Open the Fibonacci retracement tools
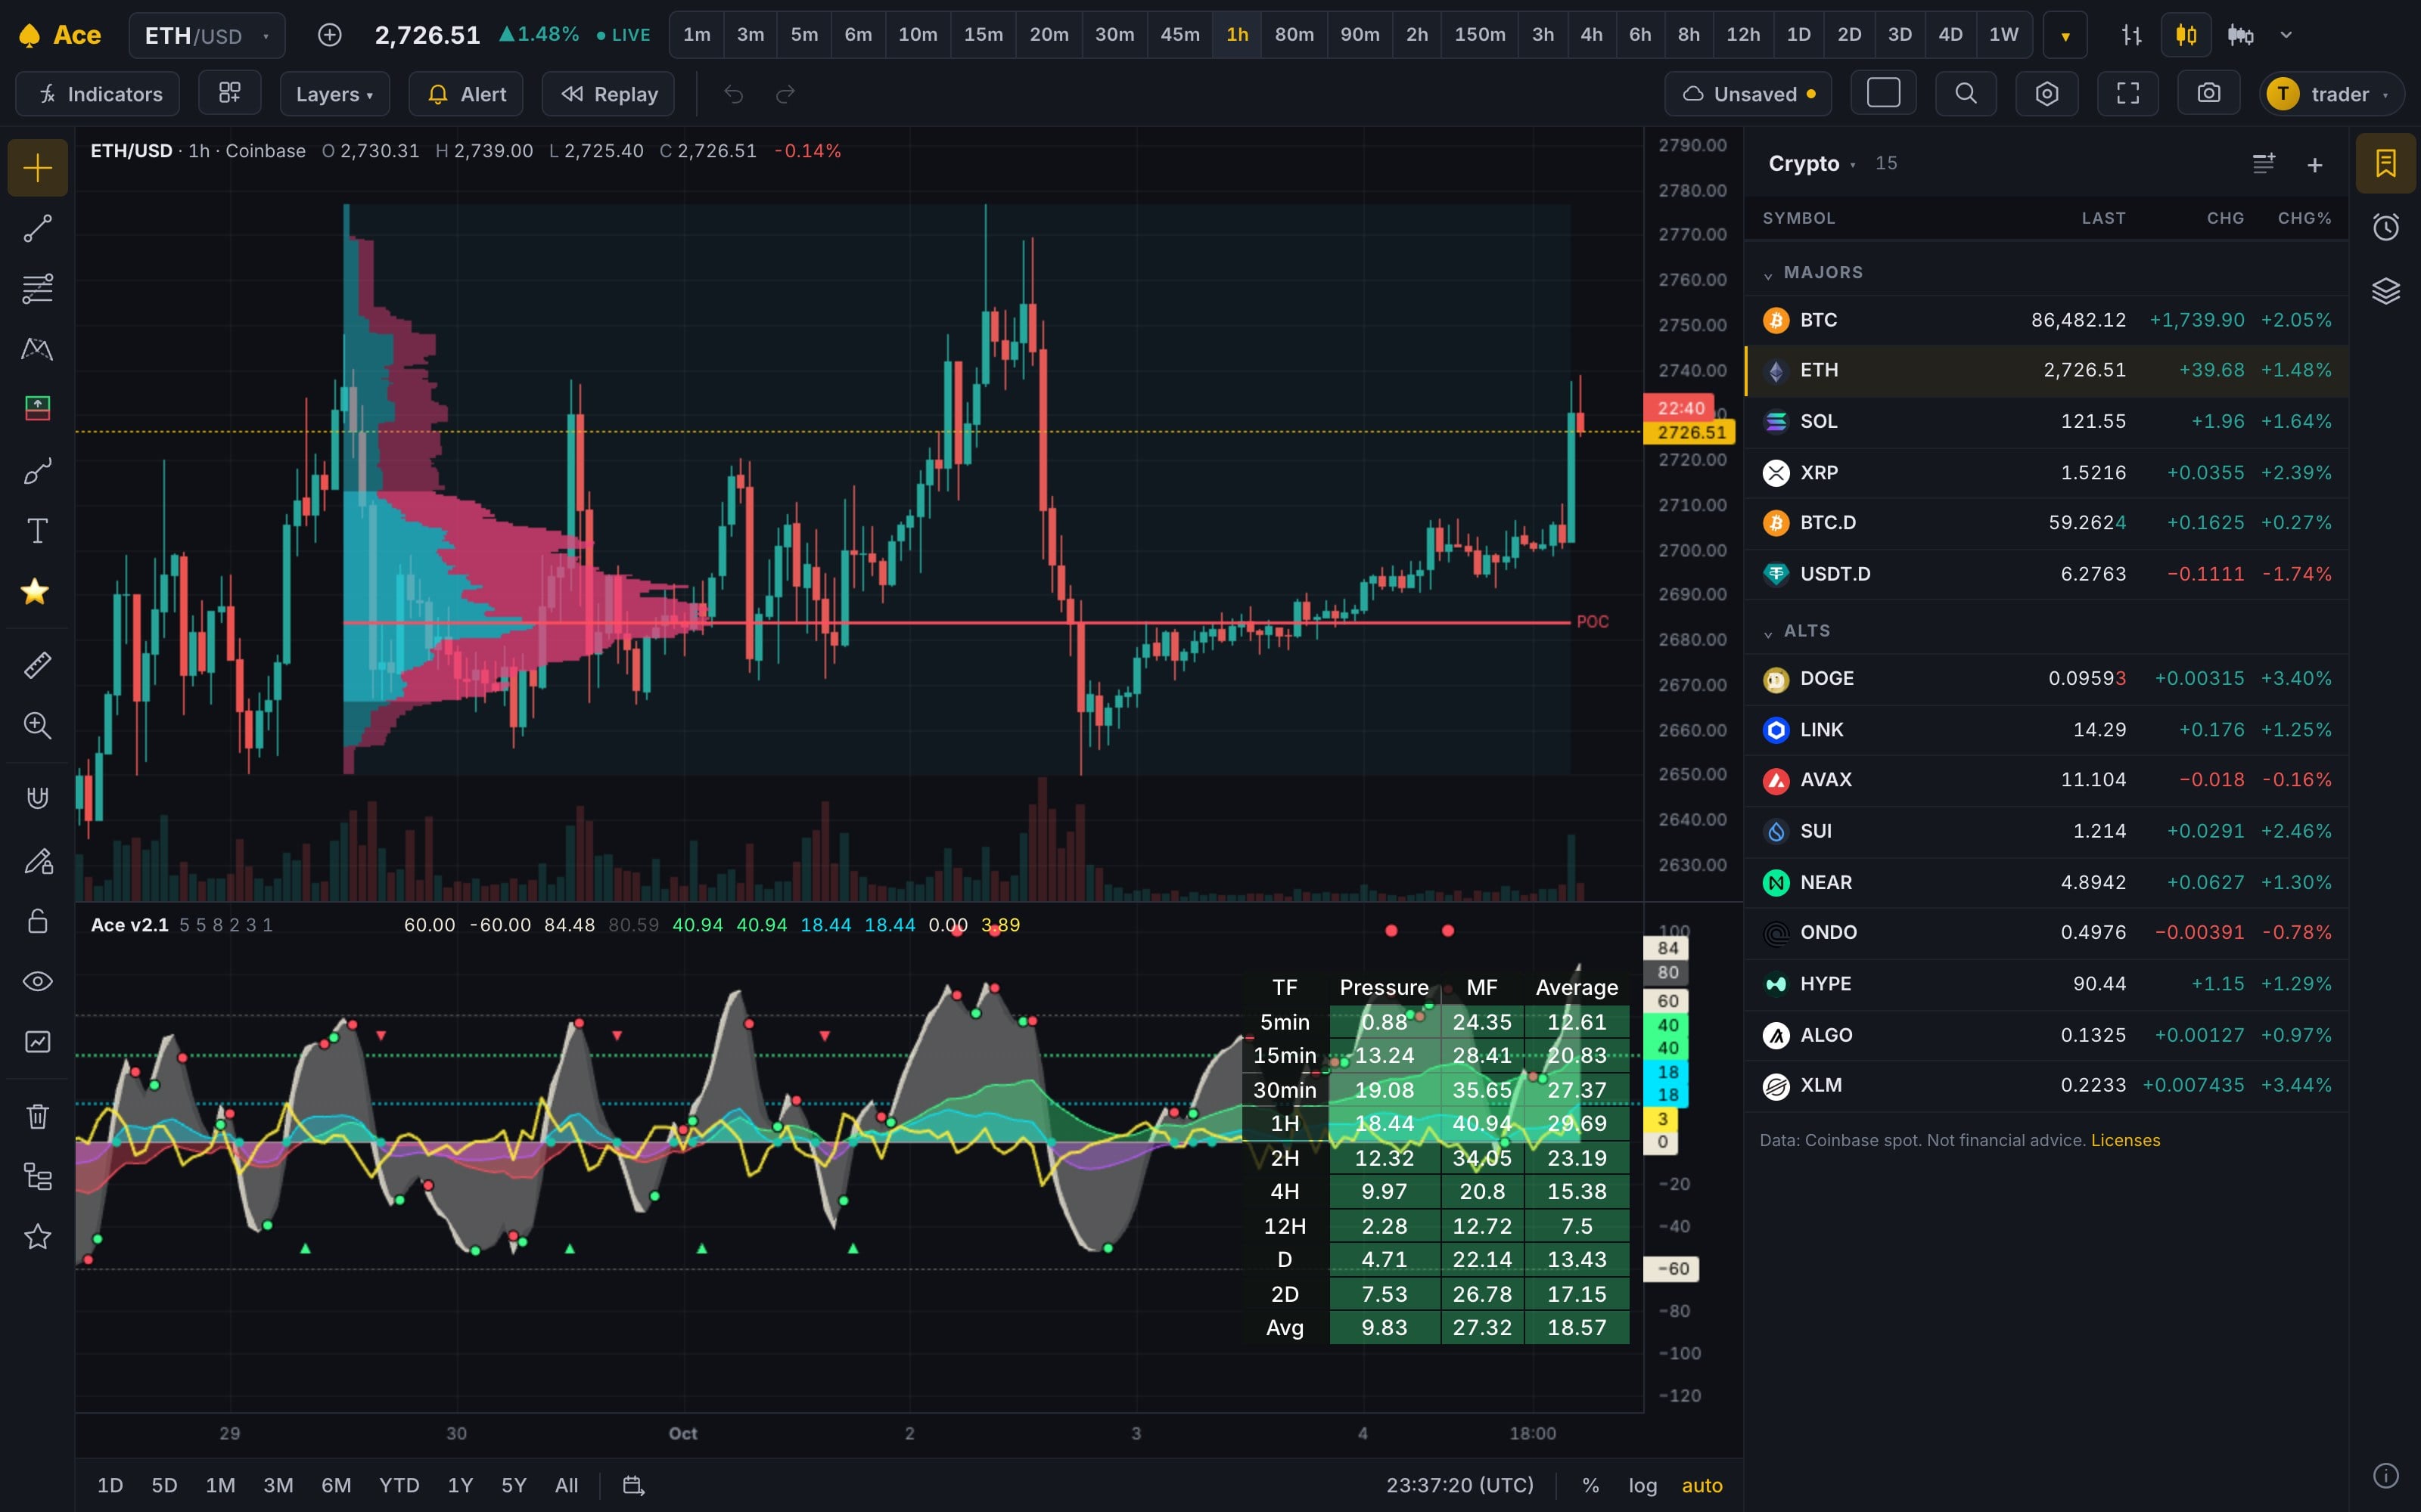This screenshot has height=1512, width=2421. point(37,288)
